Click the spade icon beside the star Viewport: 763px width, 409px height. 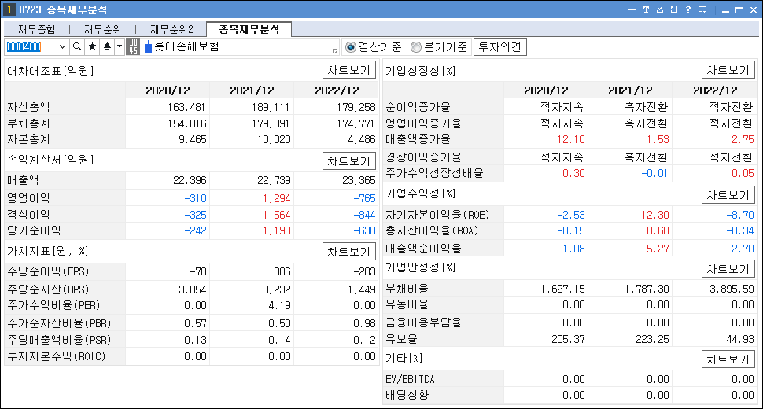point(107,46)
